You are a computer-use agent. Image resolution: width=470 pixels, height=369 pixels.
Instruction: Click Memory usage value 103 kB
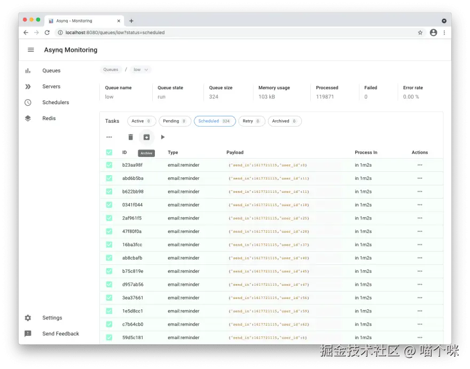click(x=267, y=97)
